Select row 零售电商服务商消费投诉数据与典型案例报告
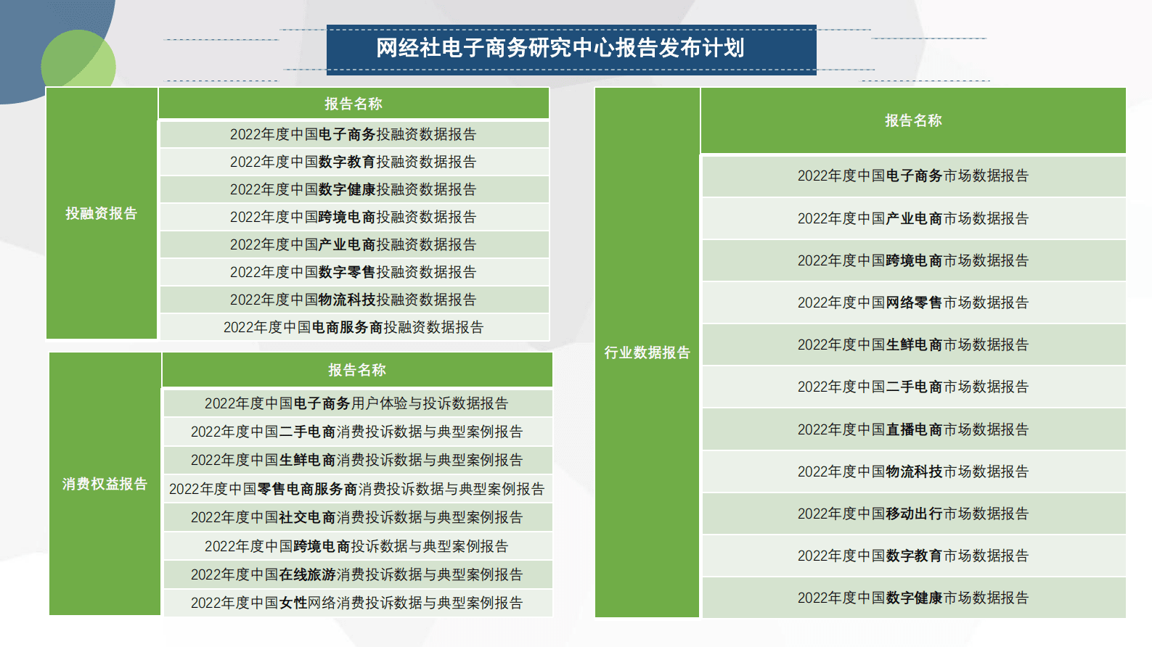1152x647 pixels. click(x=357, y=489)
